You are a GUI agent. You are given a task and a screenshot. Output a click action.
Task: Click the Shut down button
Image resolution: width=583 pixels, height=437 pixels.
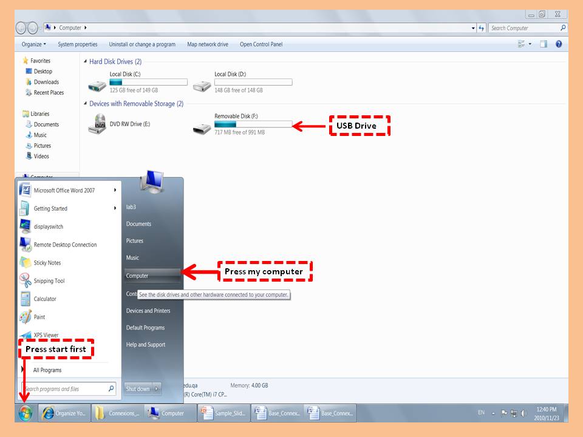(x=138, y=389)
